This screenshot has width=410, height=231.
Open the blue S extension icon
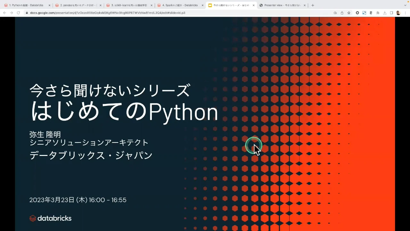tap(364, 13)
